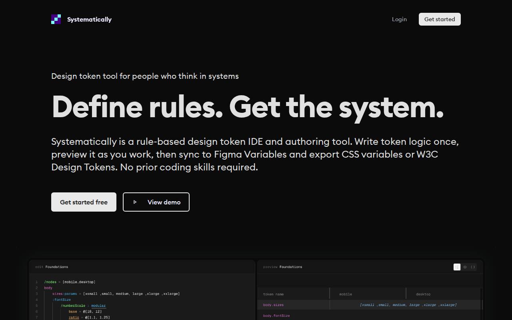The height and width of the screenshot is (320, 512).
Task: Click line number 3 in the code gutter
Action: point(37,294)
